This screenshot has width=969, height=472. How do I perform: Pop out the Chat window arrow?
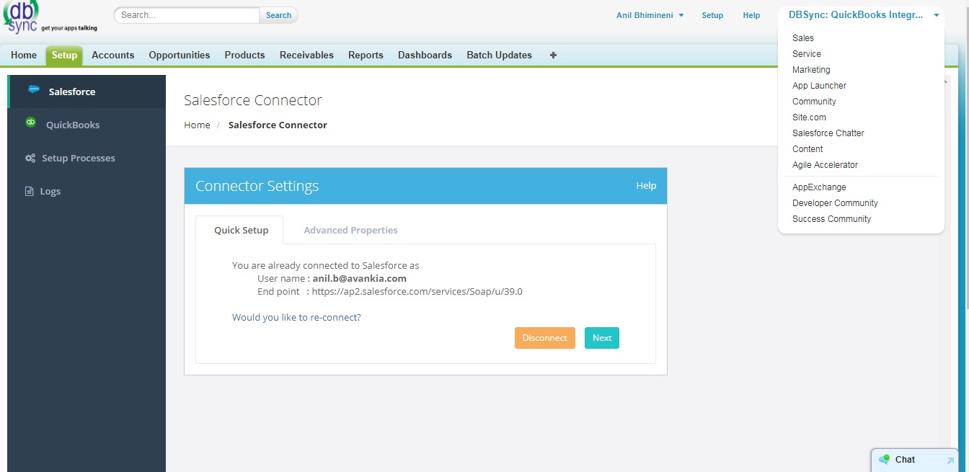[950, 460]
